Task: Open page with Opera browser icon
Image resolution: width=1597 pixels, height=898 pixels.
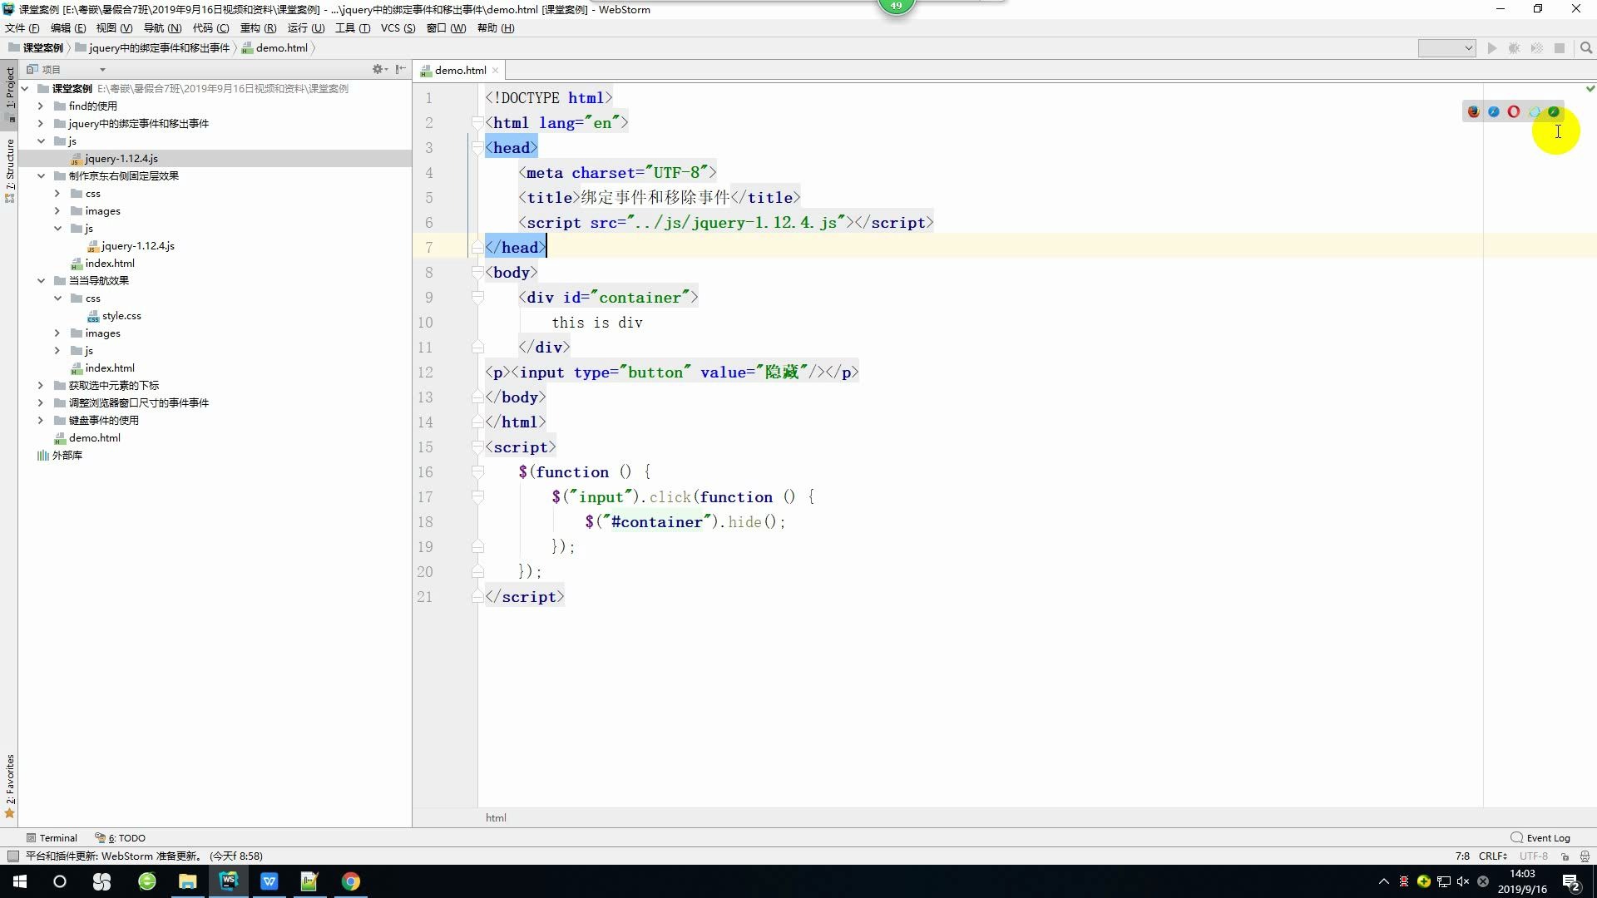Action: (x=1514, y=111)
